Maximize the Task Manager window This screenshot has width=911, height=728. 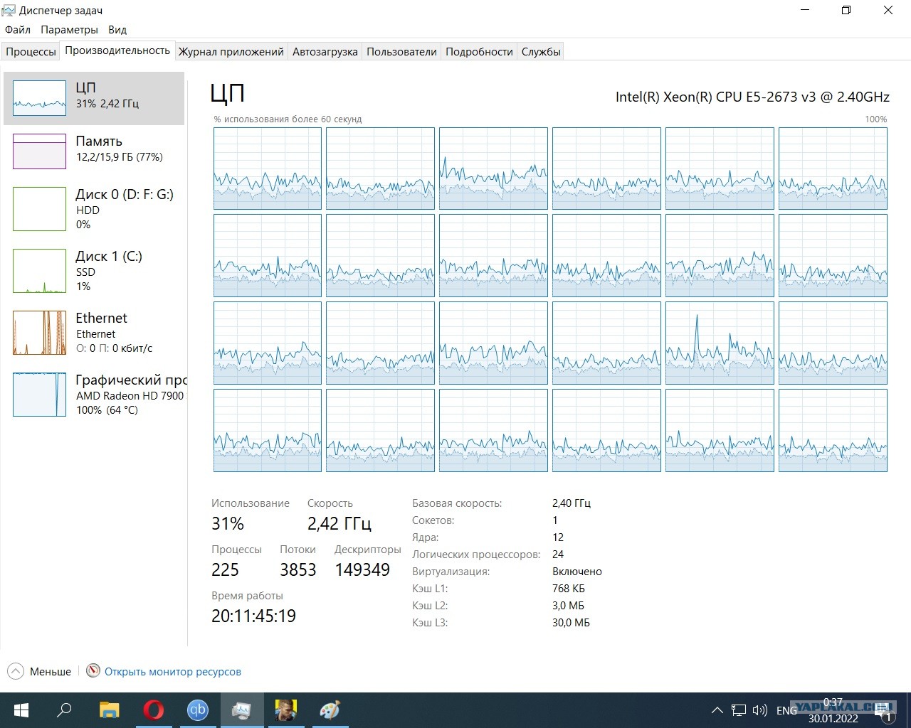point(846,11)
